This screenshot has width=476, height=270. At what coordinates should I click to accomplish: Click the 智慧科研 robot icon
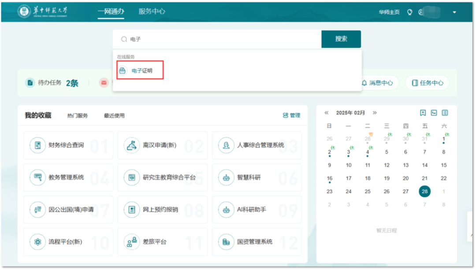pyautogui.click(x=227, y=178)
